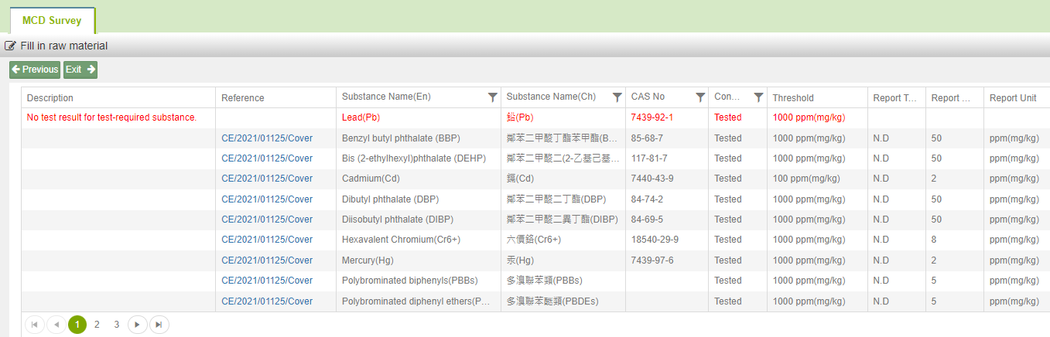Open reference link for Benzyl butyl phthalate row
This screenshot has width=1050, height=337.
point(267,138)
